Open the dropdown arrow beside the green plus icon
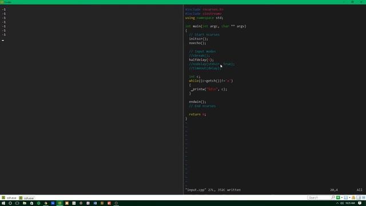The image size is (366, 206). coord(342,198)
